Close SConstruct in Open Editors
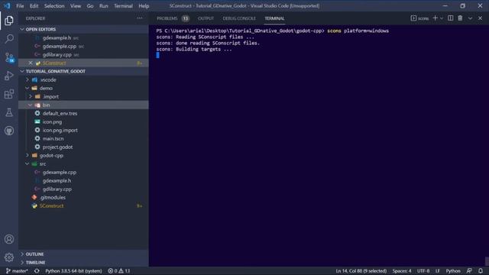489x275 pixels. coord(31,63)
